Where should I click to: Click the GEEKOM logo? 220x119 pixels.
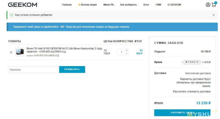pyautogui.click(x=23, y=5)
